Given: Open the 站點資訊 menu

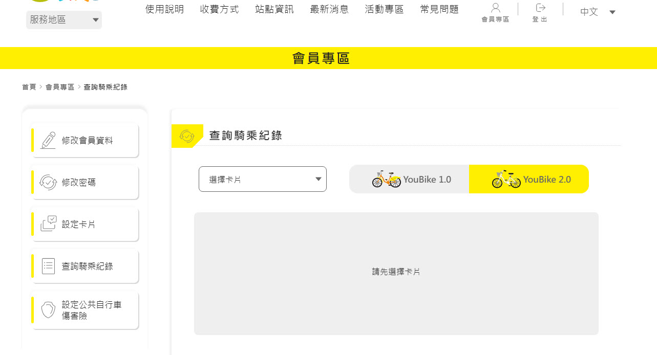Looking at the screenshot, I should coord(274,9).
